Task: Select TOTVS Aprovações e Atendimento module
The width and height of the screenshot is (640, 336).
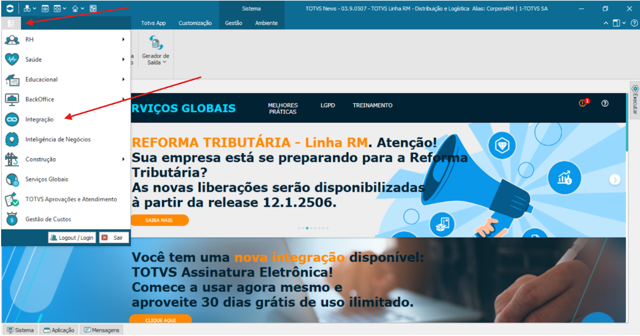Action: point(66,200)
